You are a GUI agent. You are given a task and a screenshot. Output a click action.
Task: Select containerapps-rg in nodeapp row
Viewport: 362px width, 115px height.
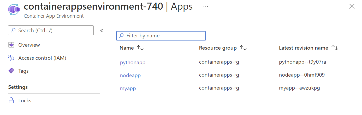(219, 75)
